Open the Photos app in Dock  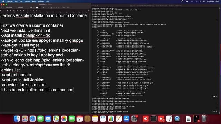(64, 118)
